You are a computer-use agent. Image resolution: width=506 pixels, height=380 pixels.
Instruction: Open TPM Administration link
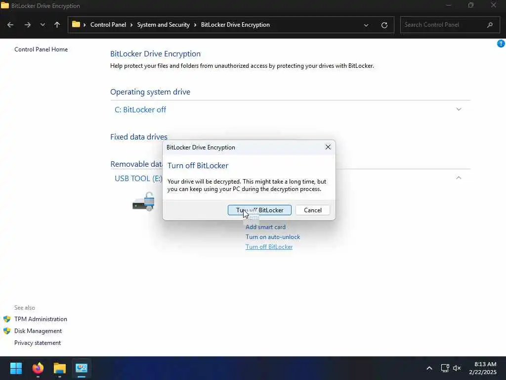click(41, 319)
